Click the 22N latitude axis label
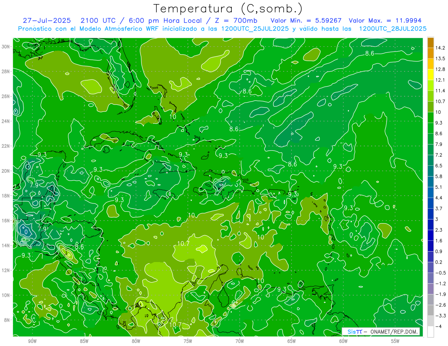The height and width of the screenshot is (346, 448). coord(6,146)
